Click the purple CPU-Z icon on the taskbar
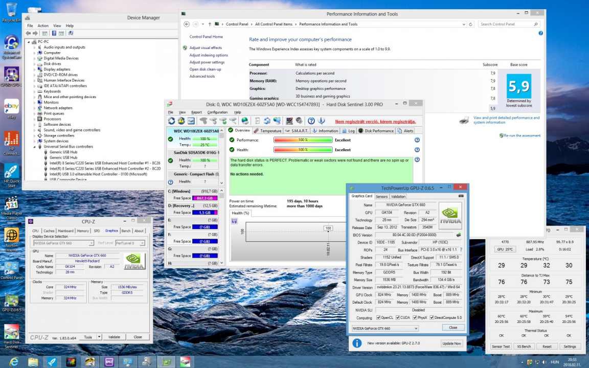 click(x=109, y=362)
